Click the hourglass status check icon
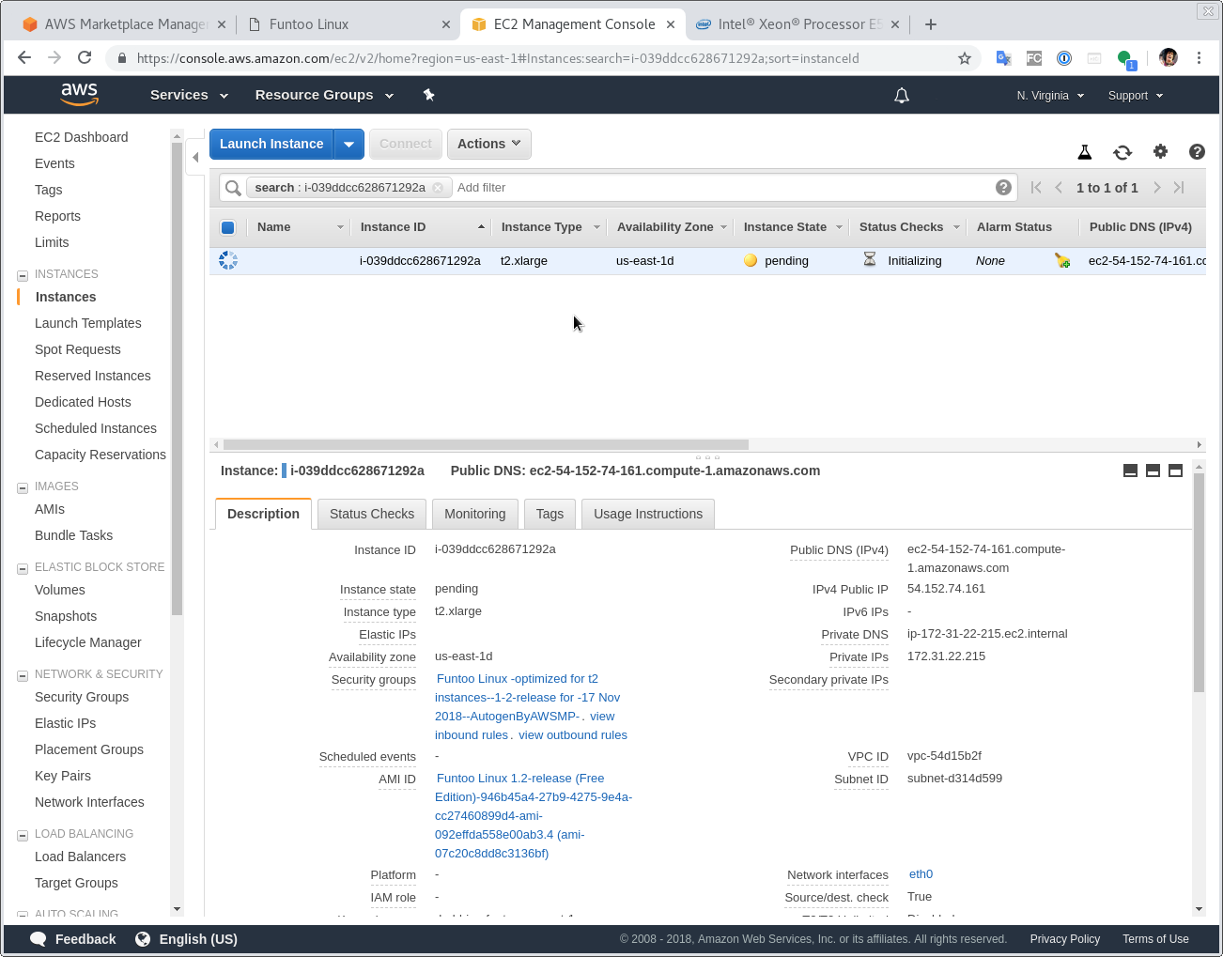 click(870, 259)
